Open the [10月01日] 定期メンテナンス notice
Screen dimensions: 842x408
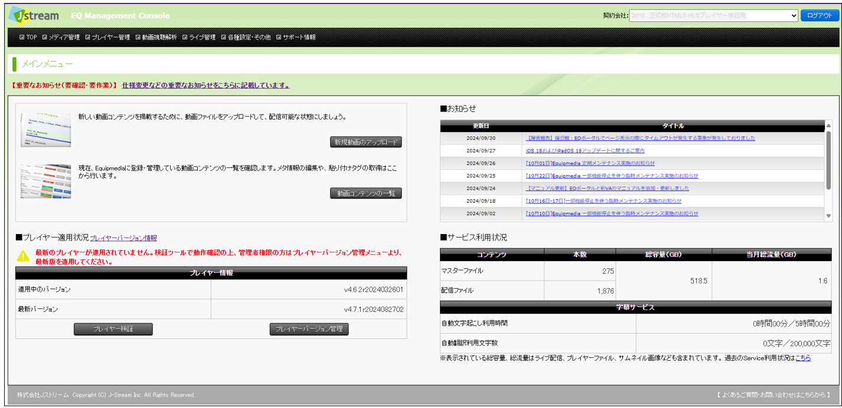click(590, 163)
